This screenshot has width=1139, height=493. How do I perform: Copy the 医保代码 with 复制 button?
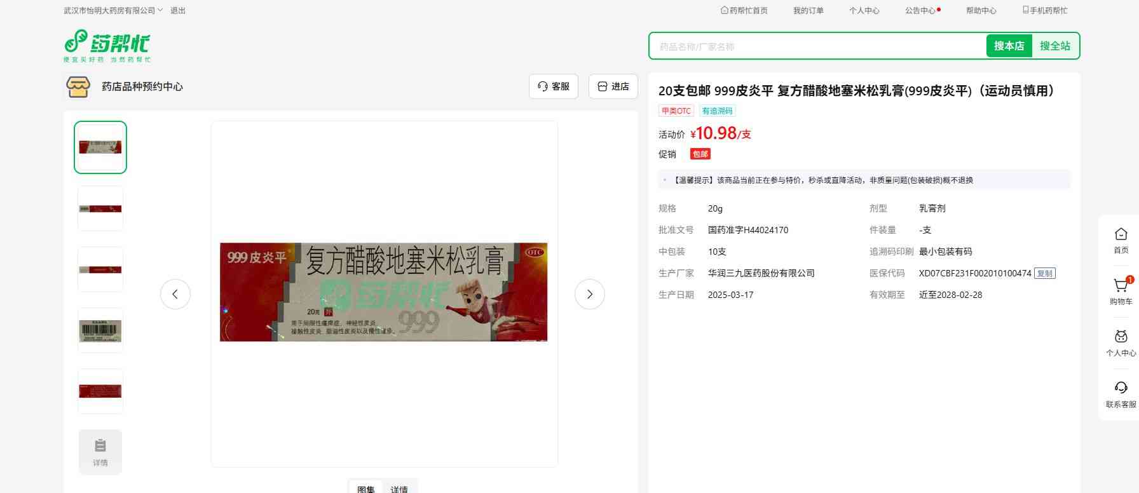1044,273
